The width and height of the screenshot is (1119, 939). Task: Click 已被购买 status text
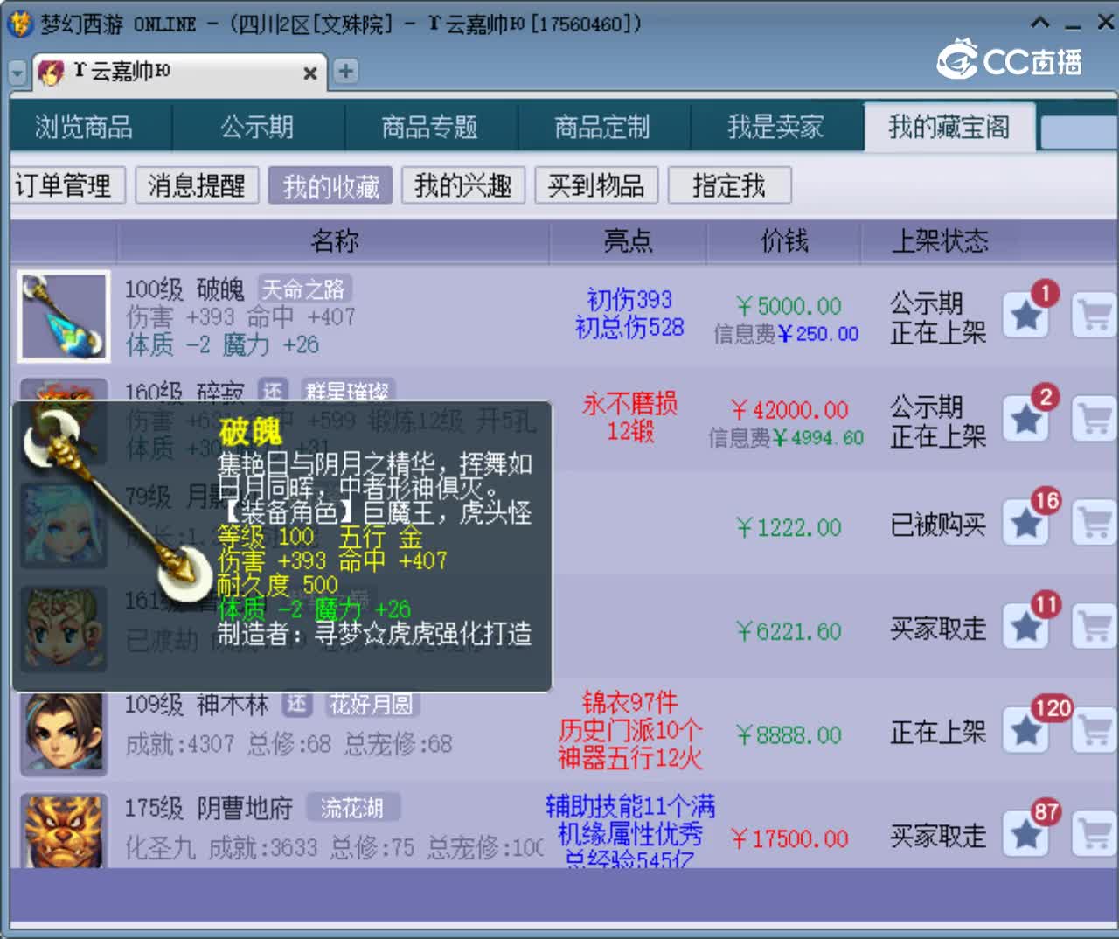[x=938, y=525]
